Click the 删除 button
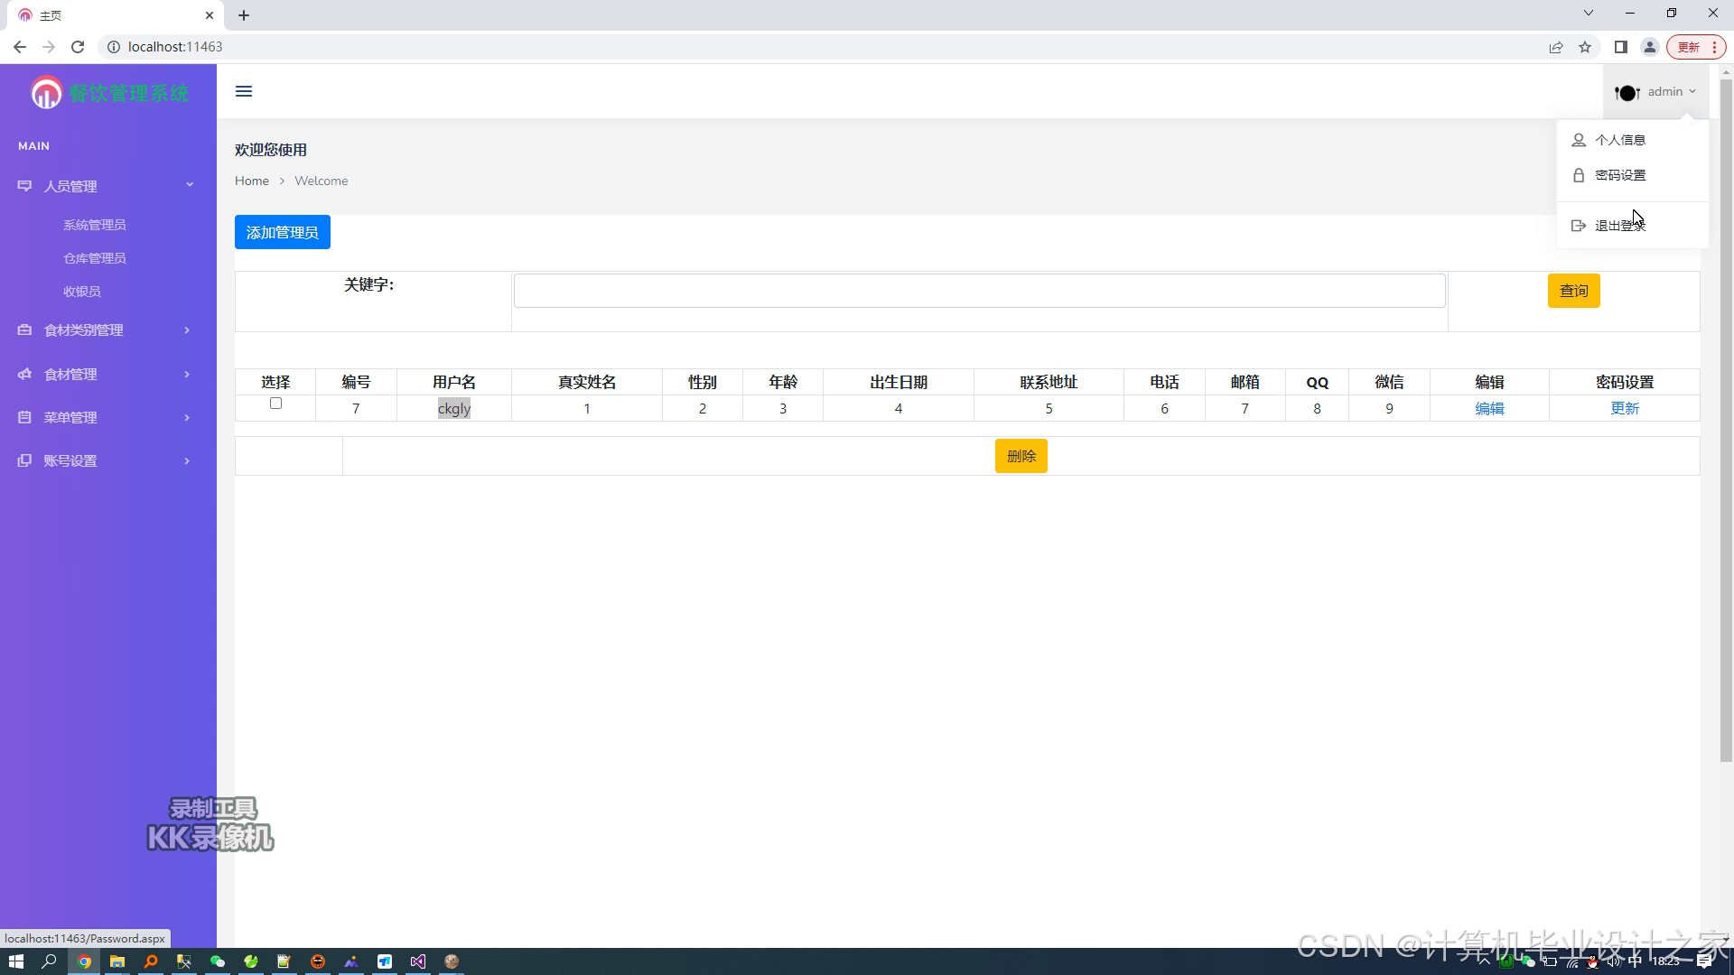Screen dimensions: 1734x975 pyautogui.click(x=1021, y=456)
